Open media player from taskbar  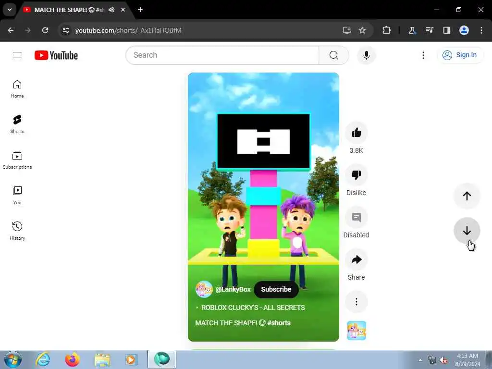click(x=132, y=359)
